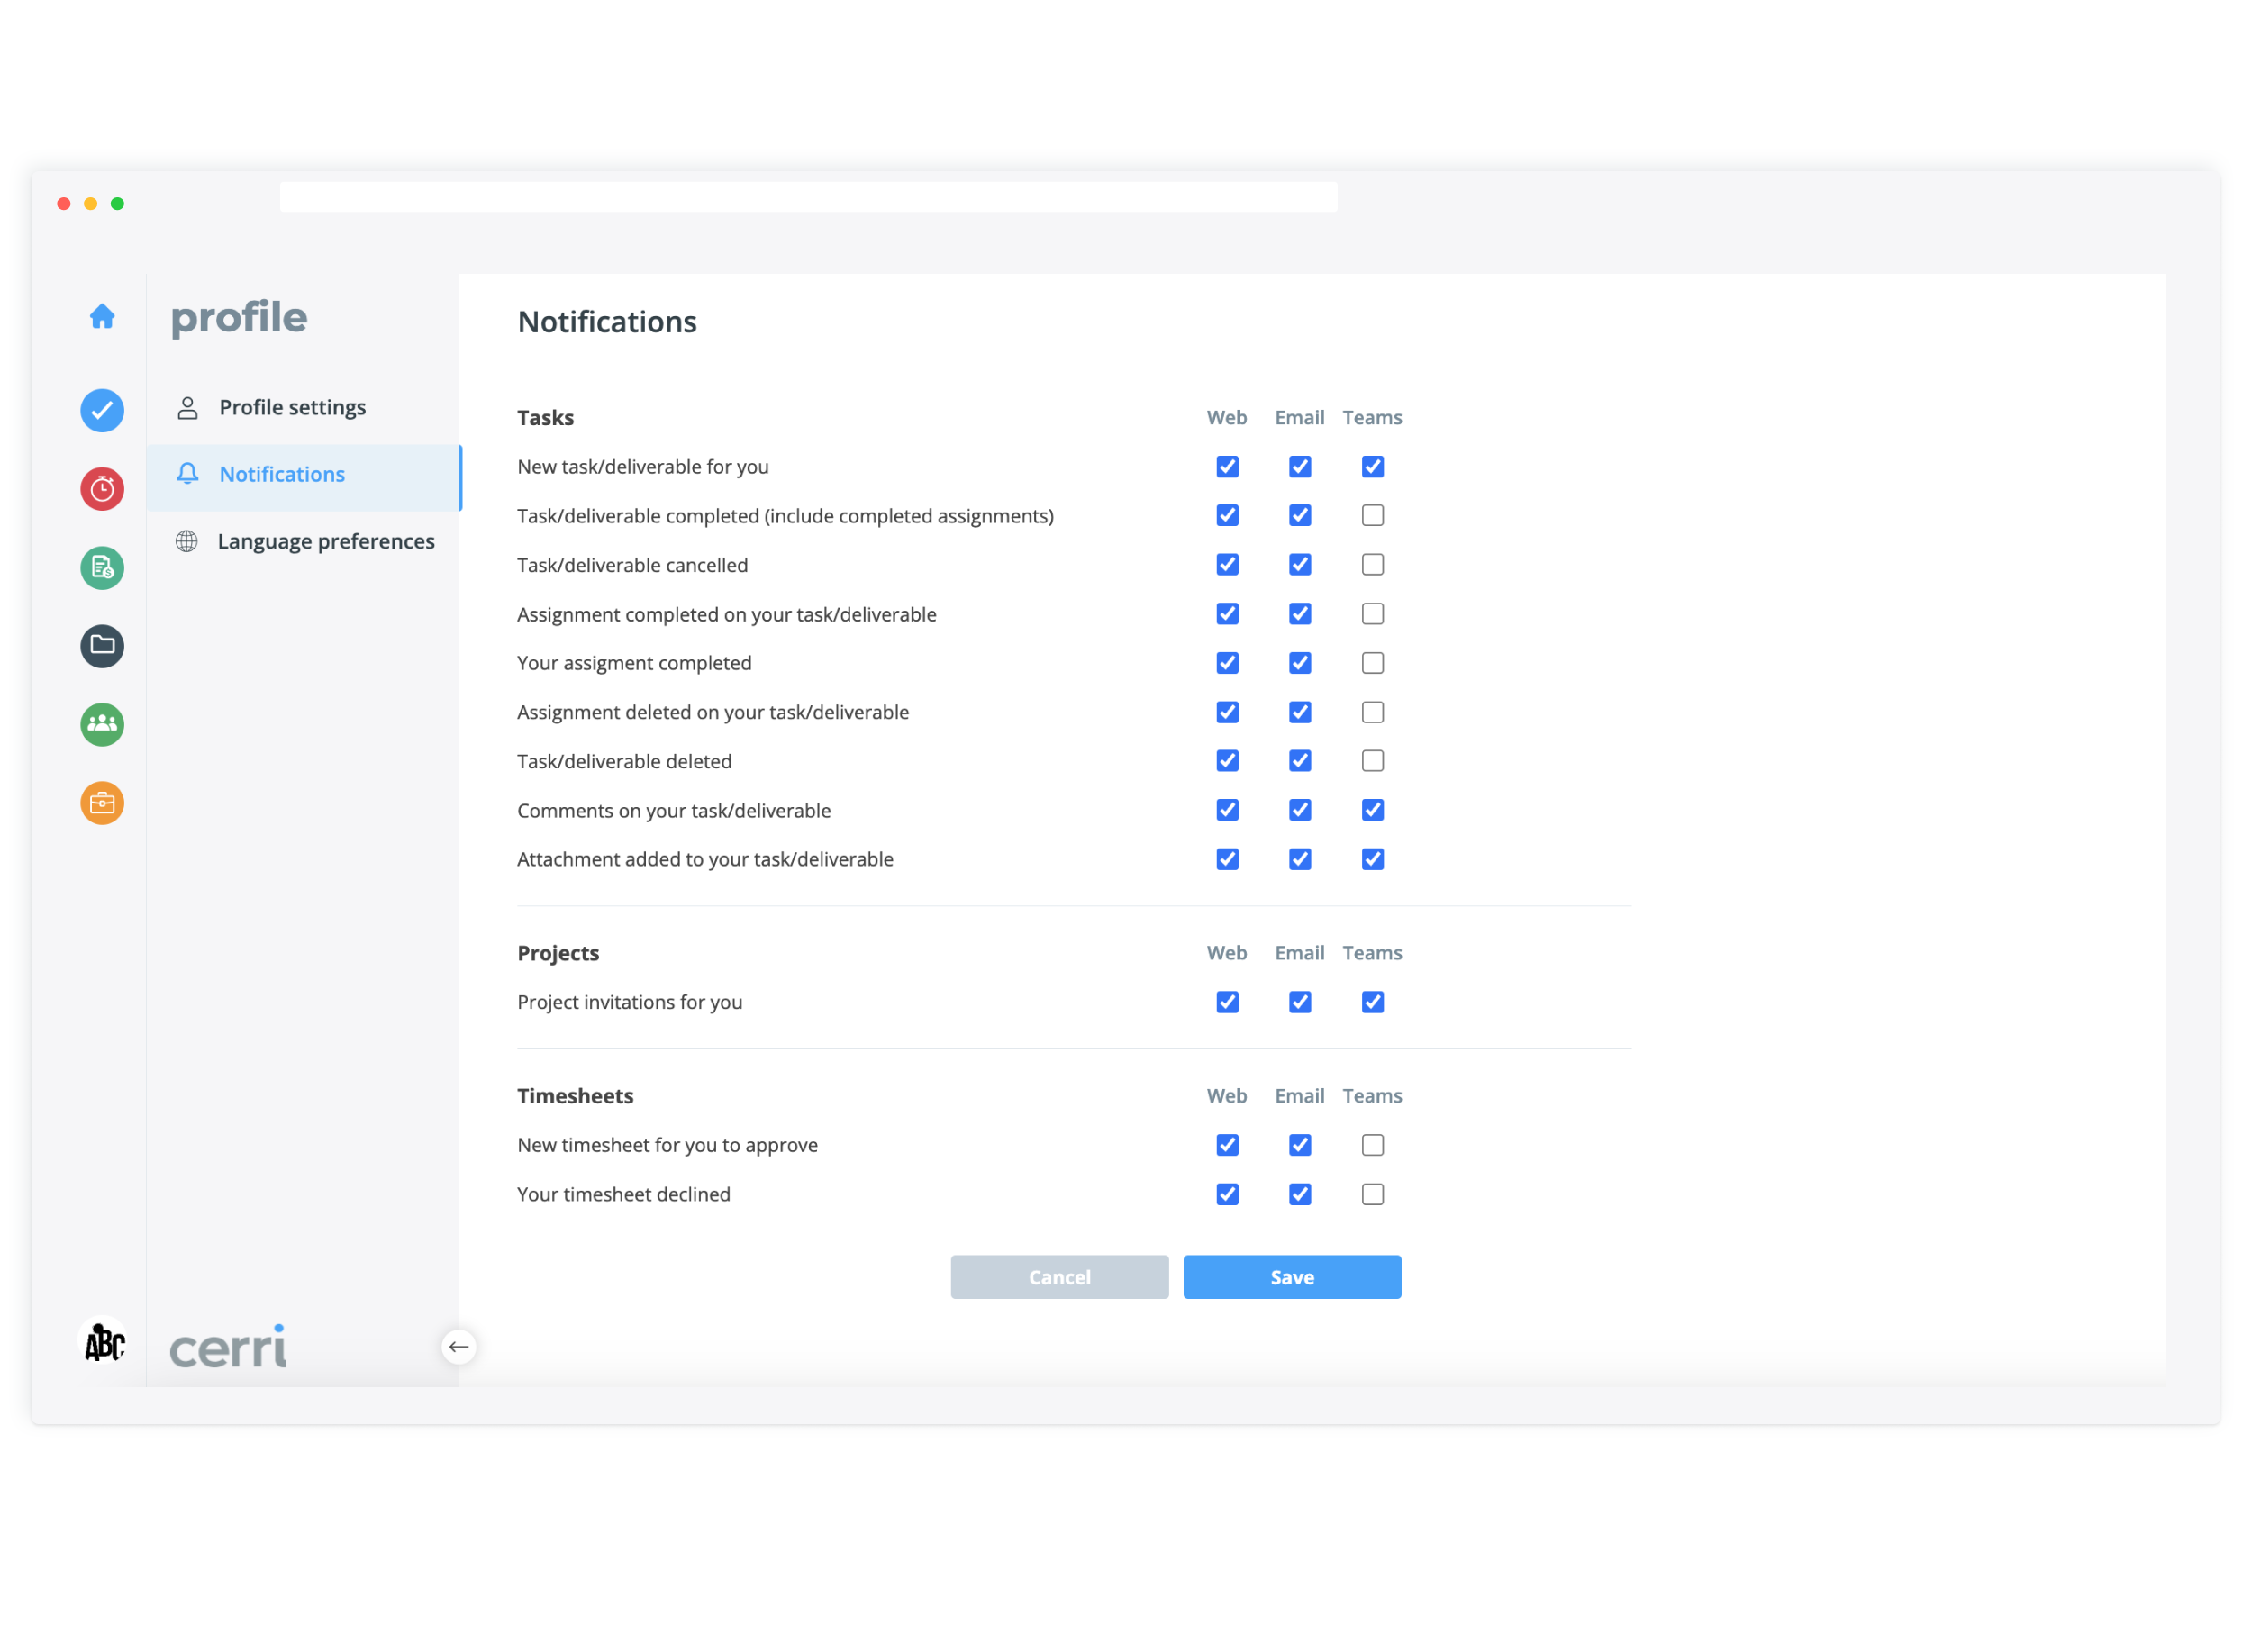This screenshot has width=2252, height=1652.
Task: Disable Email for Project invitations for you
Action: point(1300,1002)
